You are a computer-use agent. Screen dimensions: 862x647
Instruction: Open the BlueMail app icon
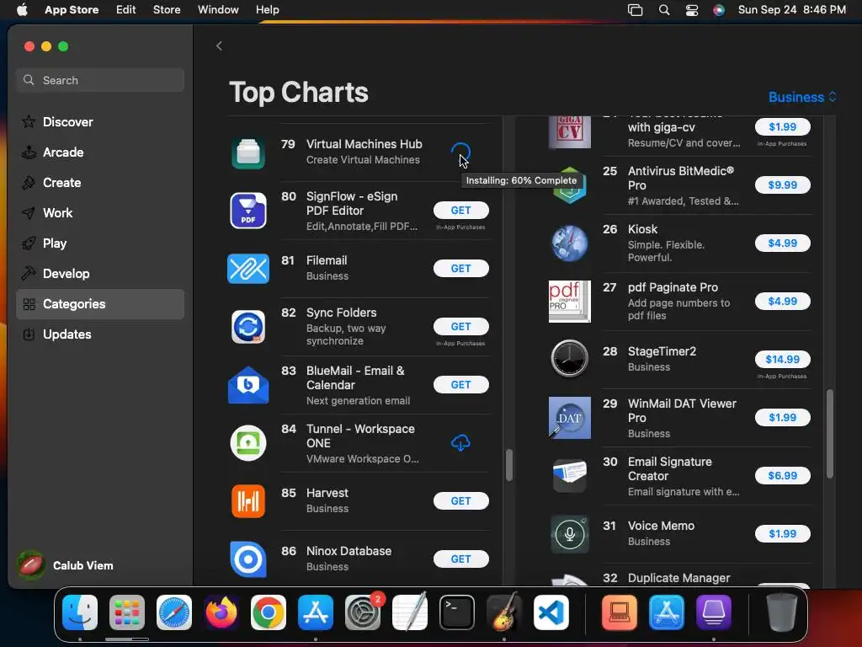click(x=248, y=385)
